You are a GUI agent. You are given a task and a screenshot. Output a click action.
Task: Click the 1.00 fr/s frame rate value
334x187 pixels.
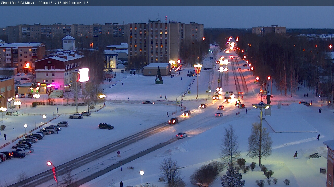[42, 3]
